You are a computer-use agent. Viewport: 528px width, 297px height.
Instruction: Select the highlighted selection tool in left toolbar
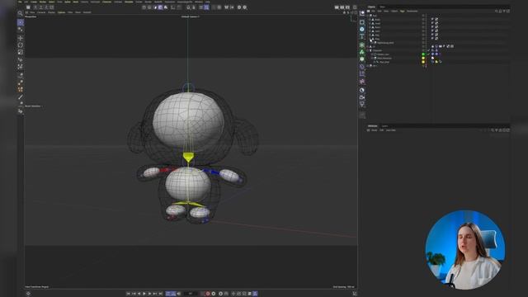(21, 22)
